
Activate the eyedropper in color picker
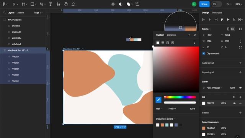tap(158, 100)
